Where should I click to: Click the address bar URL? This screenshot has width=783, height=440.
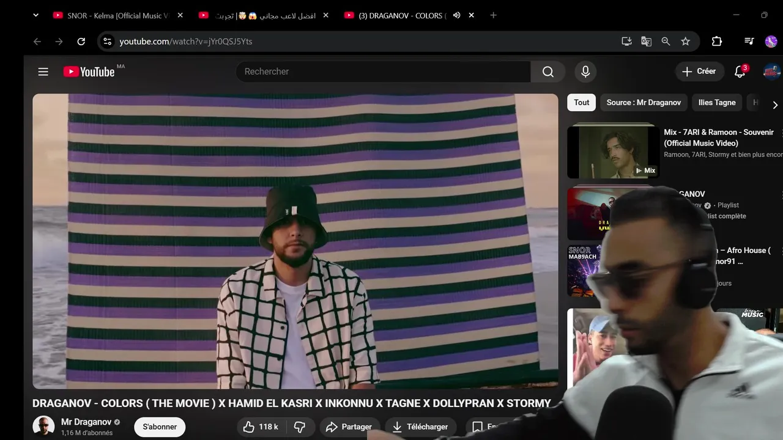[x=186, y=42]
